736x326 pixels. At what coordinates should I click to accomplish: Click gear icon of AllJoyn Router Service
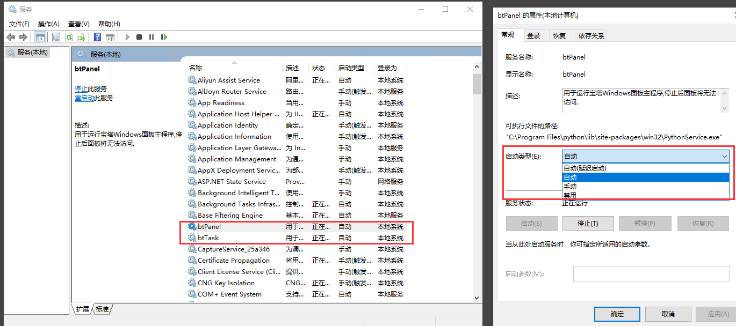pyautogui.click(x=192, y=91)
